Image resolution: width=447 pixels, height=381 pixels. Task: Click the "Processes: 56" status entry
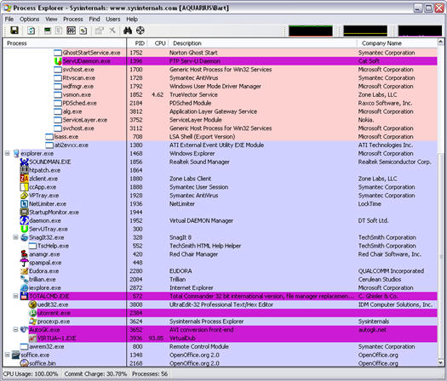click(150, 374)
